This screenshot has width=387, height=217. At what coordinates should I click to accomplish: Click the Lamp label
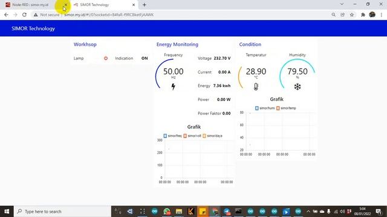pyautogui.click(x=79, y=58)
